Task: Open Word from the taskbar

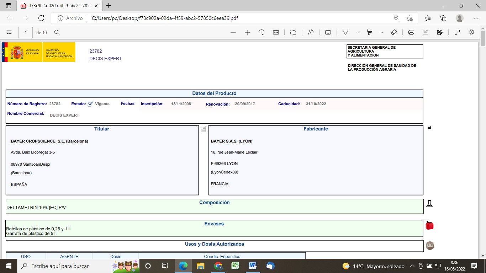Action: coord(253,266)
